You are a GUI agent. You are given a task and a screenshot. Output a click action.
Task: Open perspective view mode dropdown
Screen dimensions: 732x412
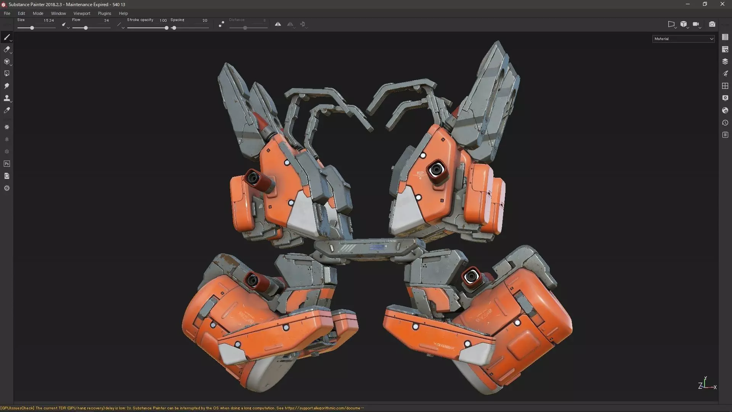[x=672, y=24]
